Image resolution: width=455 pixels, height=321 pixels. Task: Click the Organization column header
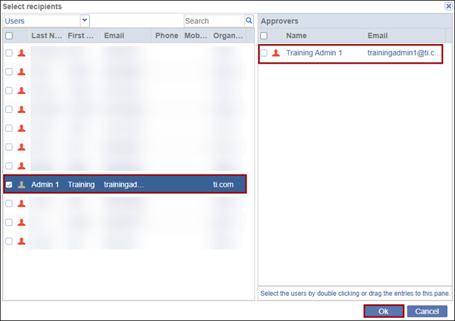(227, 36)
